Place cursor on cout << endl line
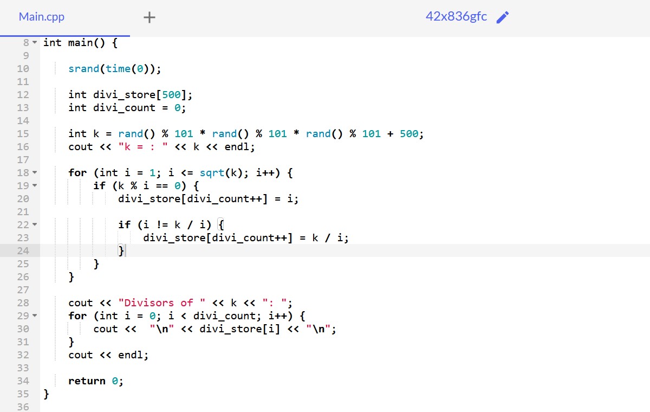 (x=108, y=355)
